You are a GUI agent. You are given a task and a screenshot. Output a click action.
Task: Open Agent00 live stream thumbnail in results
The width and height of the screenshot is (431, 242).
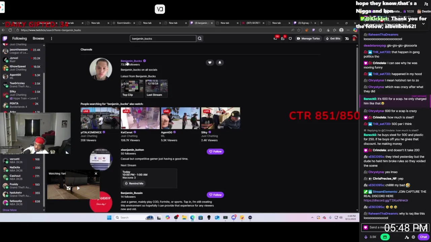click(x=180, y=118)
